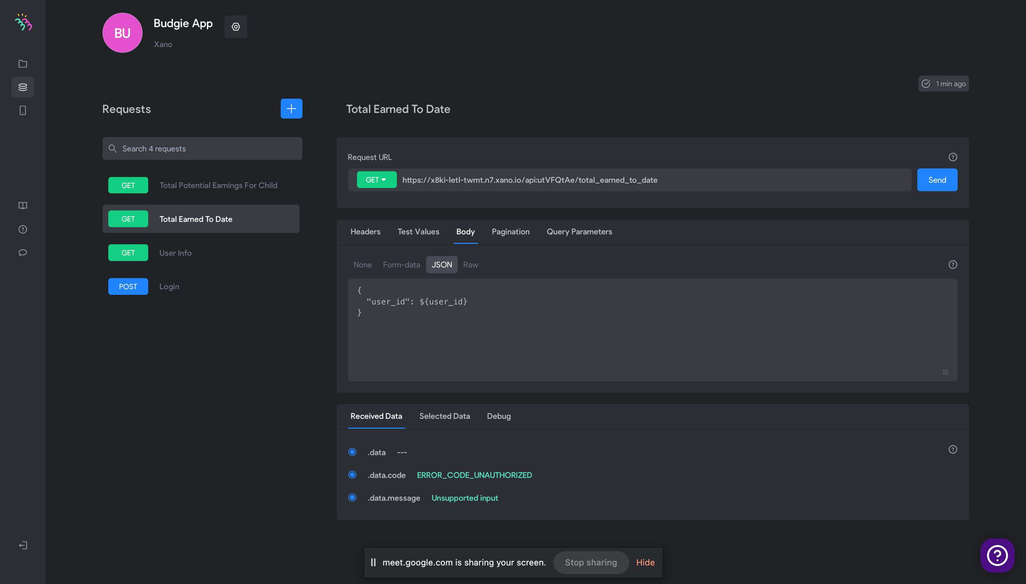This screenshot has height=584, width=1026.
Task: Open the chat bubble sidebar icon
Action: tap(23, 253)
